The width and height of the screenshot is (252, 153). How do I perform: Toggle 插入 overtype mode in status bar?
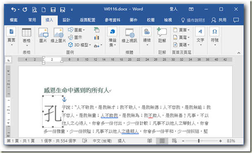(x=122, y=141)
